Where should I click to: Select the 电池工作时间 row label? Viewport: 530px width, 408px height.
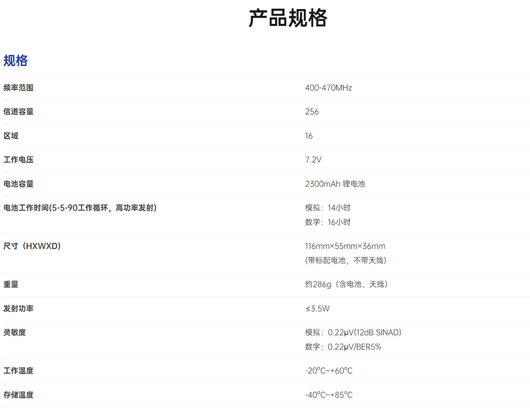(79, 208)
